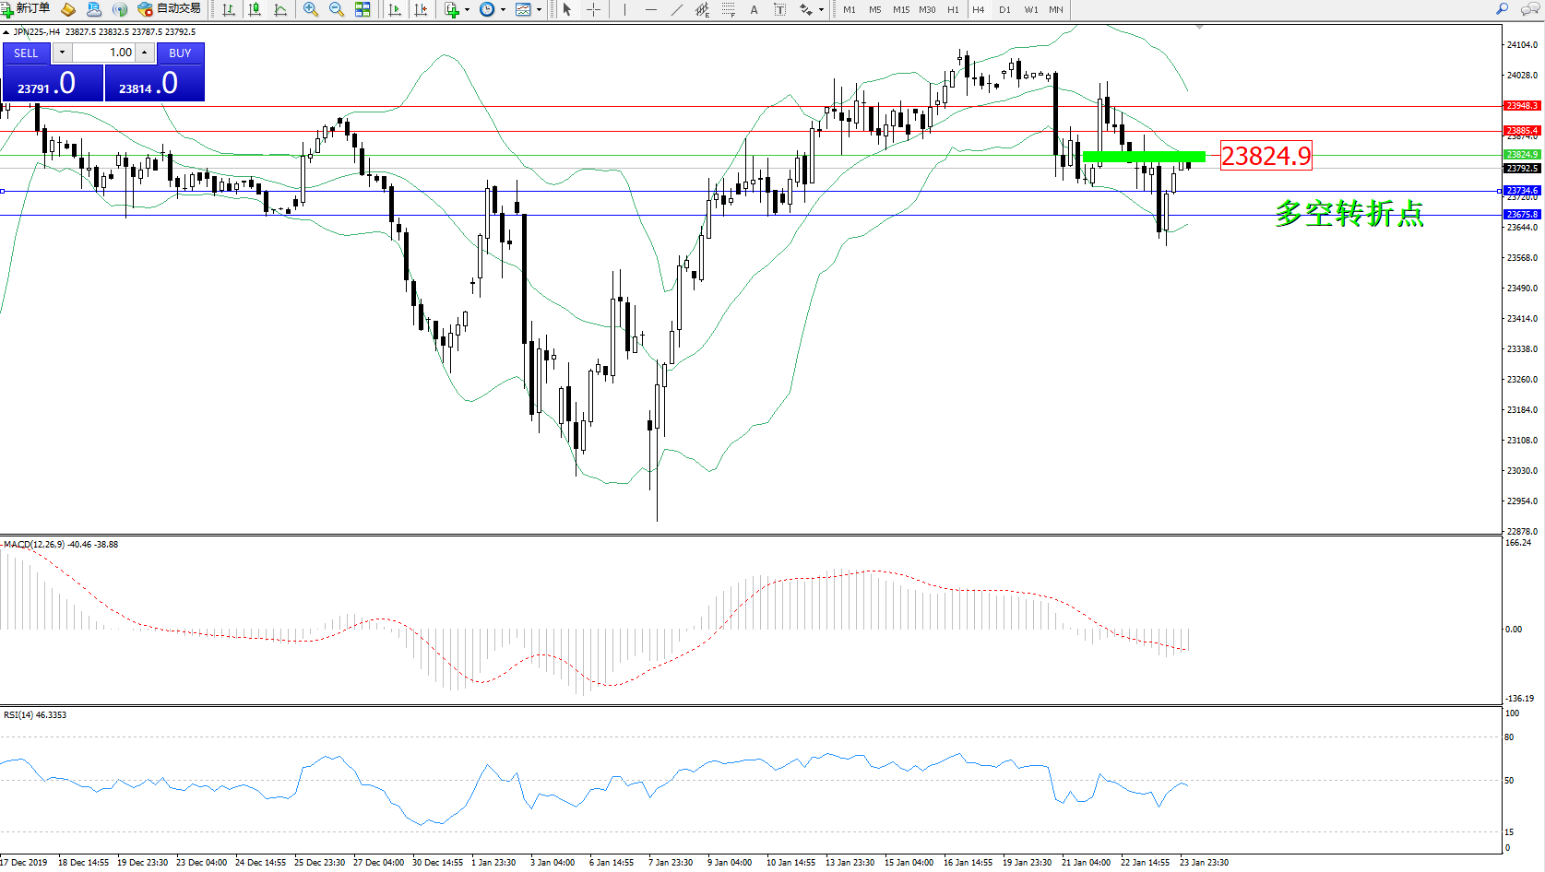This screenshot has width=1545, height=872.
Task: Open search with the magnifier icon
Action: tap(1503, 9)
